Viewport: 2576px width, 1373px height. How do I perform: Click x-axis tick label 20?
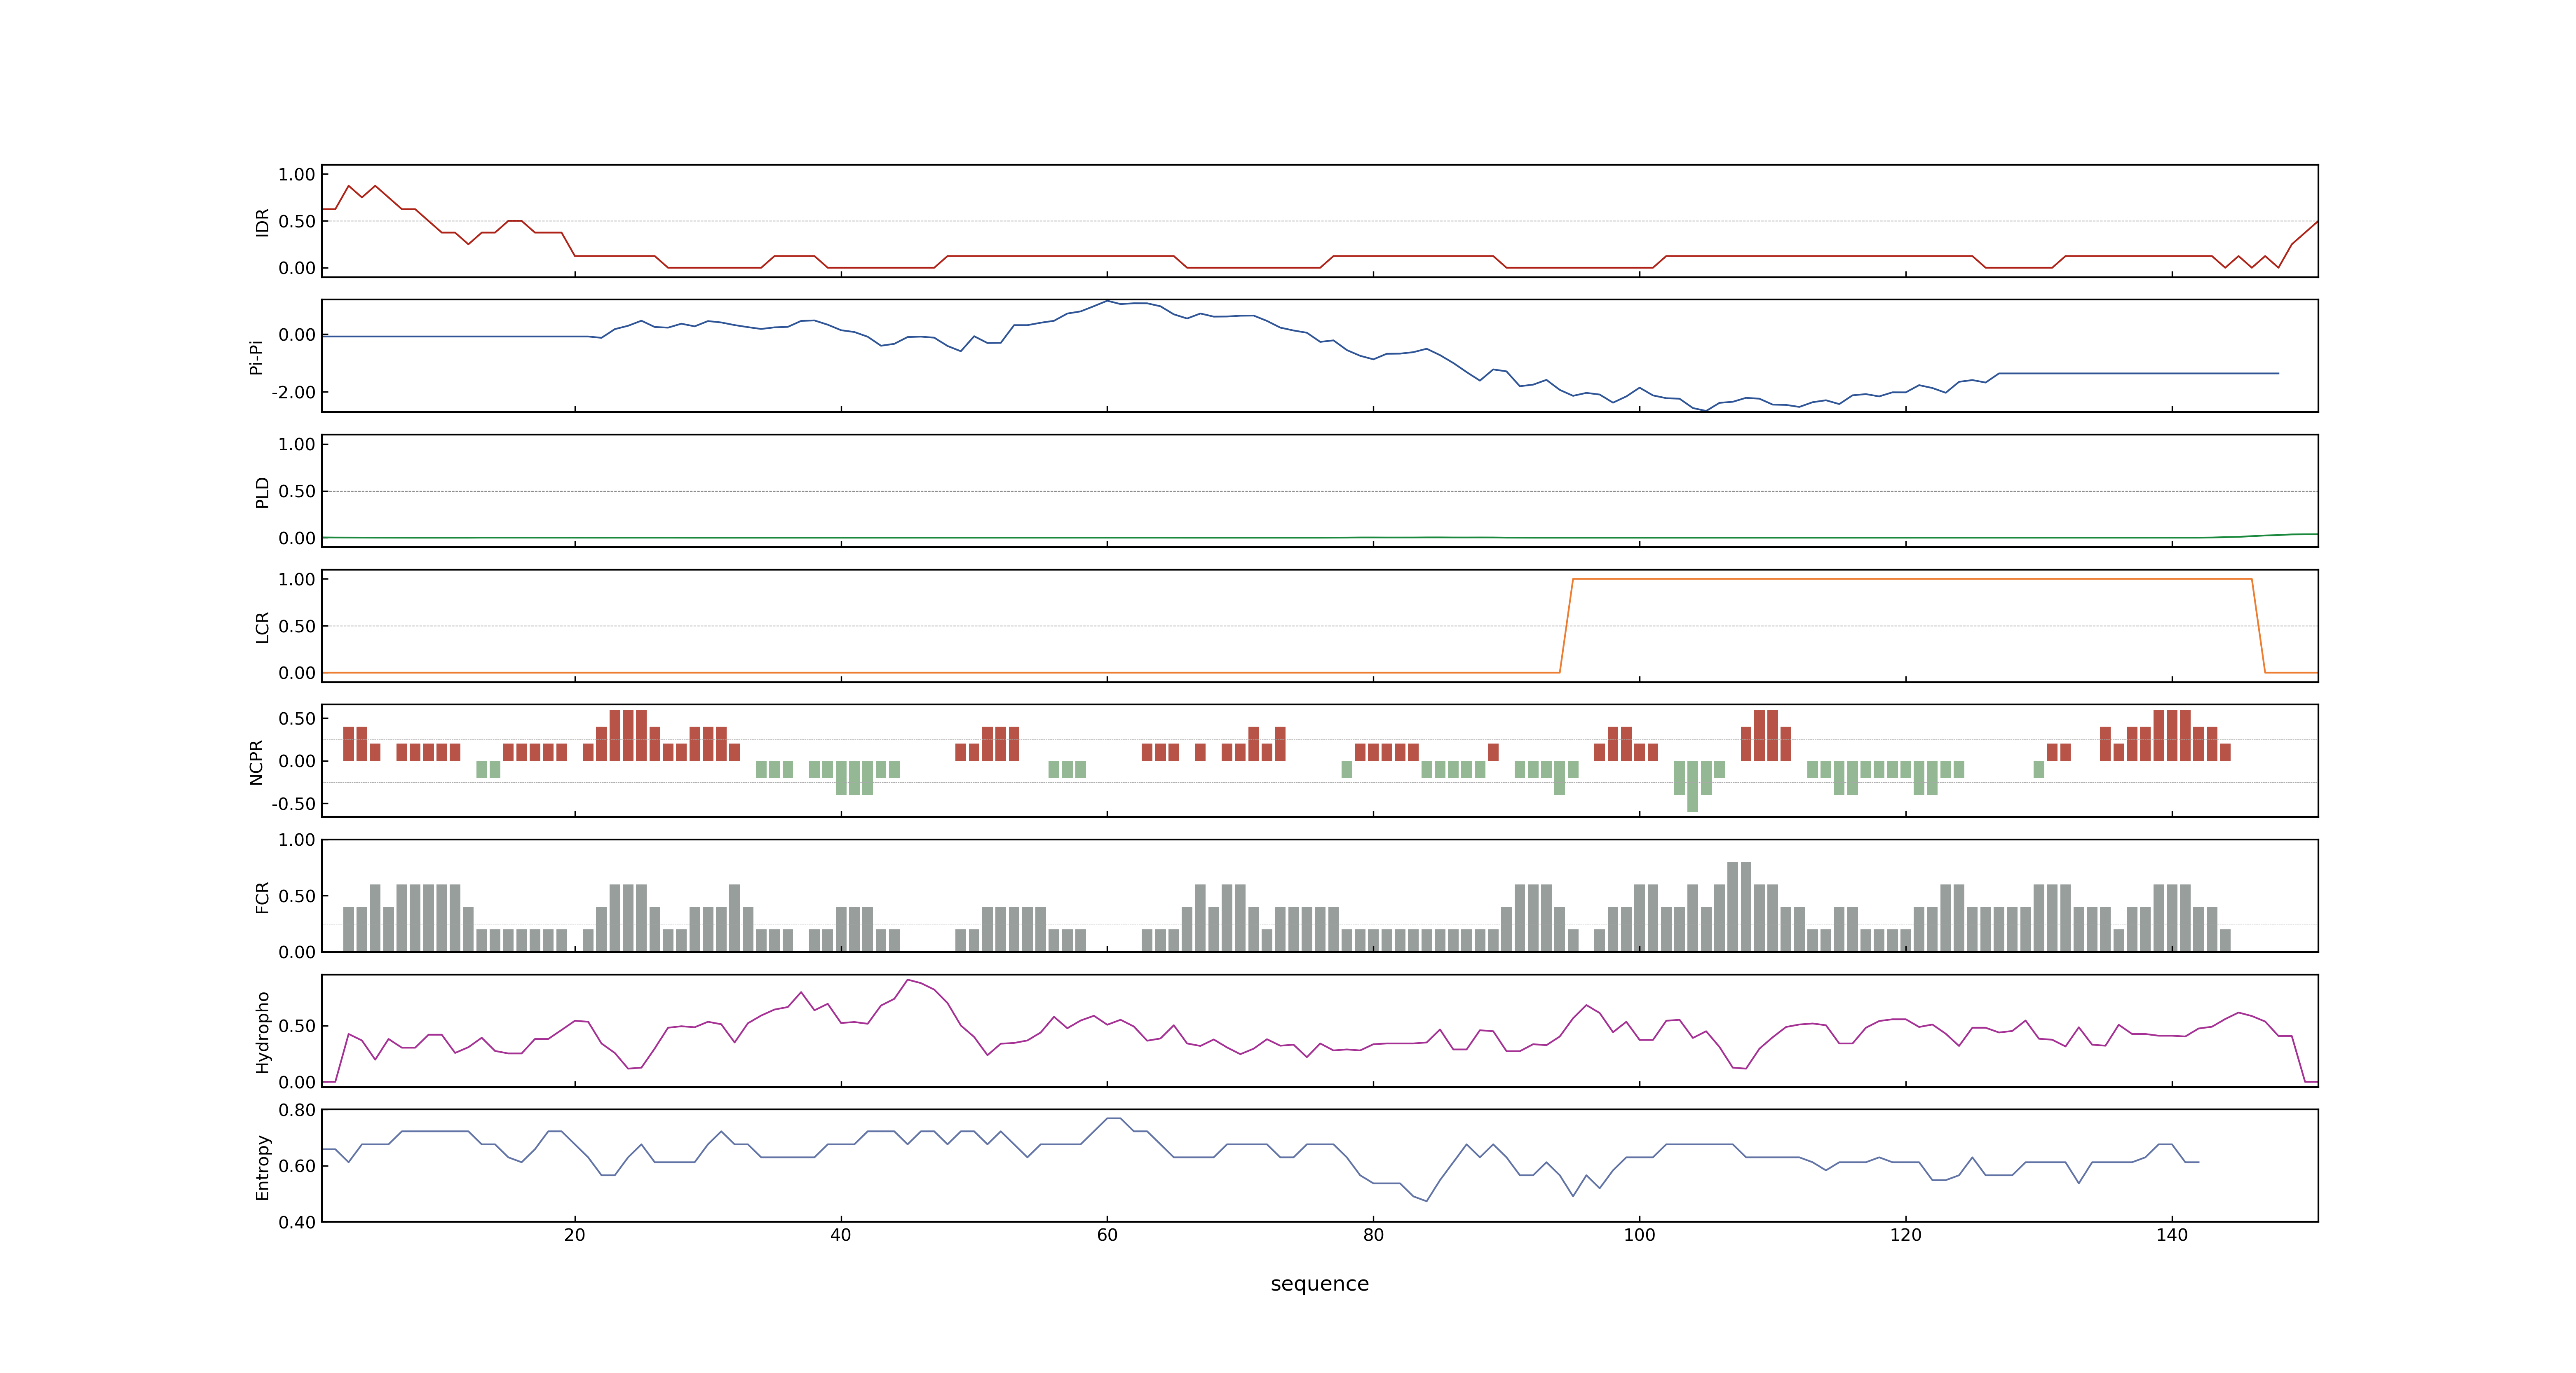[575, 1235]
